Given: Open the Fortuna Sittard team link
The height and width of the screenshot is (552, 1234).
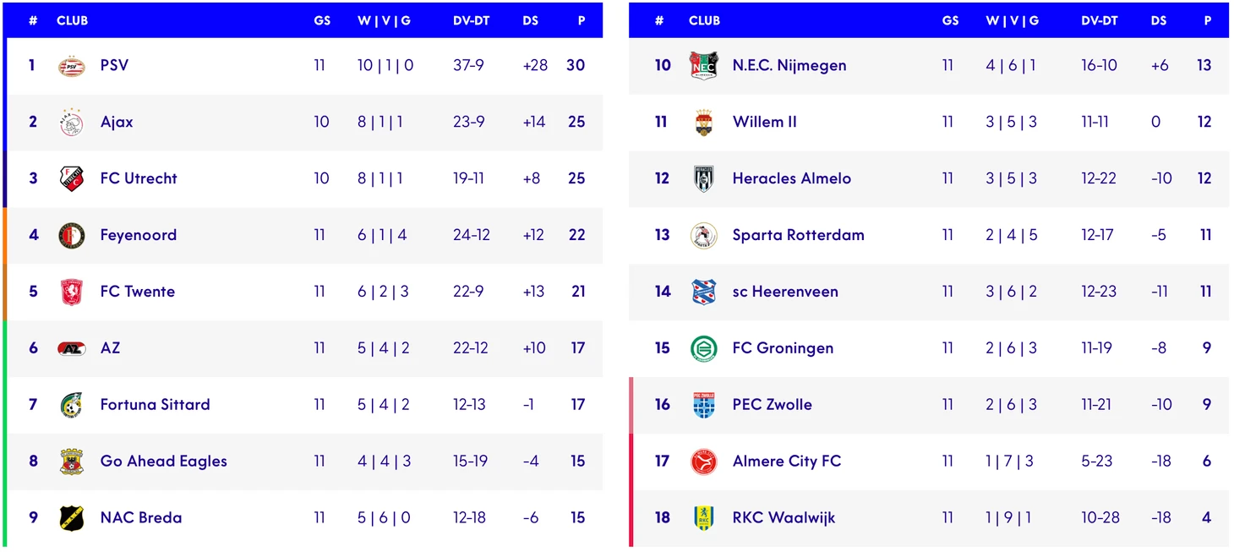Looking at the screenshot, I should (155, 404).
